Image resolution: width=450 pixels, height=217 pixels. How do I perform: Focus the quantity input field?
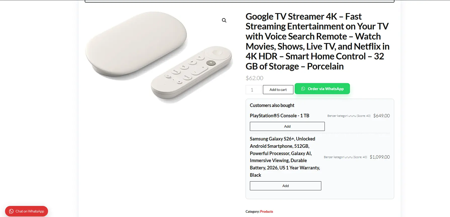tap(254, 90)
